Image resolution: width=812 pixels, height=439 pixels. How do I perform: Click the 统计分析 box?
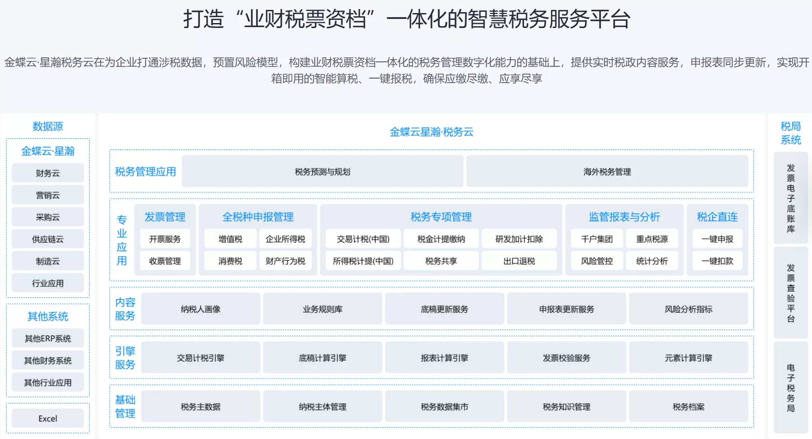[x=652, y=261]
